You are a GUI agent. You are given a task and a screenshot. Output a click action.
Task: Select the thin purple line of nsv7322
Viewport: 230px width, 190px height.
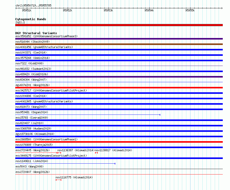pyautogui.click(x=119, y=66)
